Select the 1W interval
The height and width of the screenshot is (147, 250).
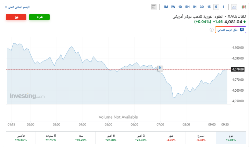(173, 7)
